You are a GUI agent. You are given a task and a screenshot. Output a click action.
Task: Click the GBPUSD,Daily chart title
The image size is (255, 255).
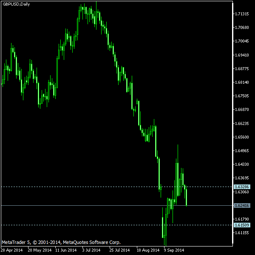coord(16,4)
